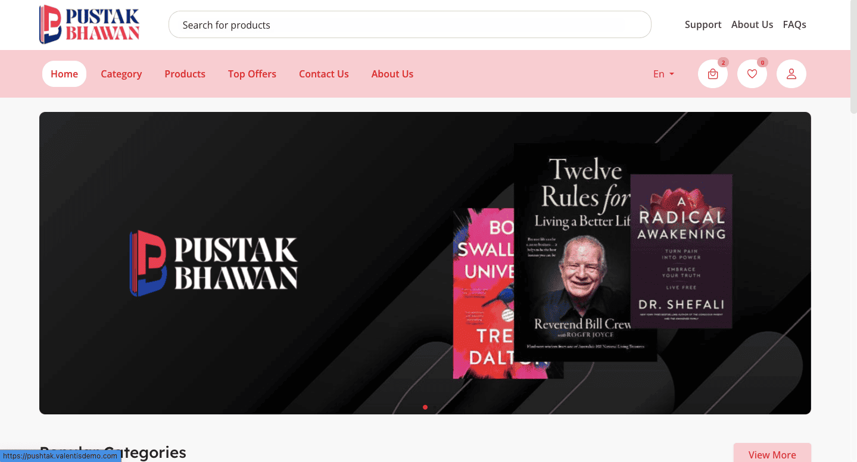Click About Us in pink navigation bar
The image size is (857, 462).
click(392, 74)
